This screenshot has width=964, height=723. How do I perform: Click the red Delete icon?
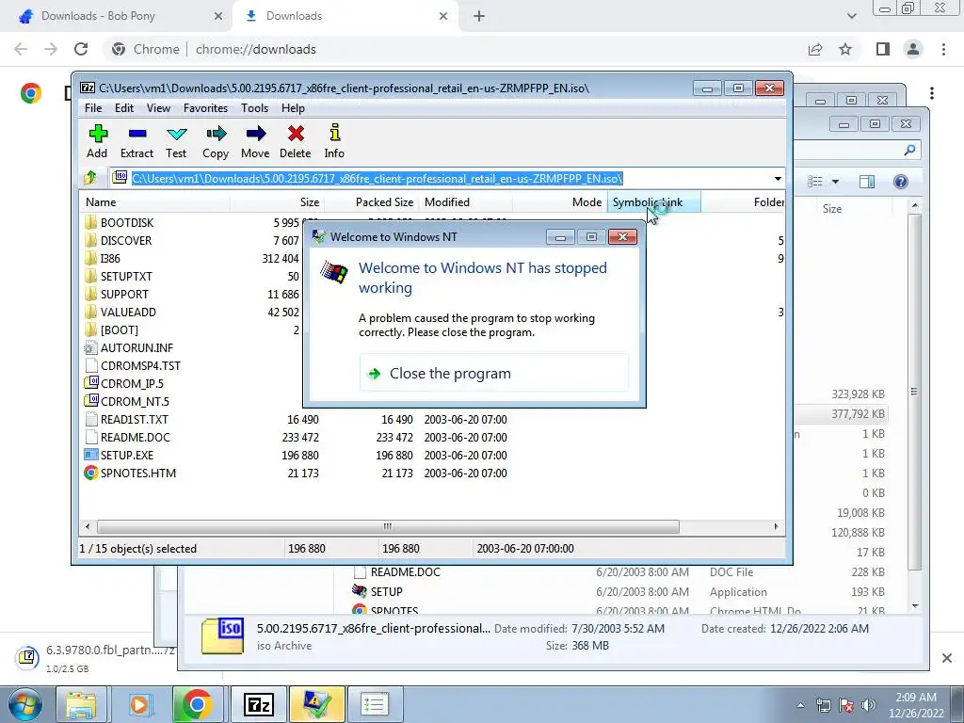295,141
